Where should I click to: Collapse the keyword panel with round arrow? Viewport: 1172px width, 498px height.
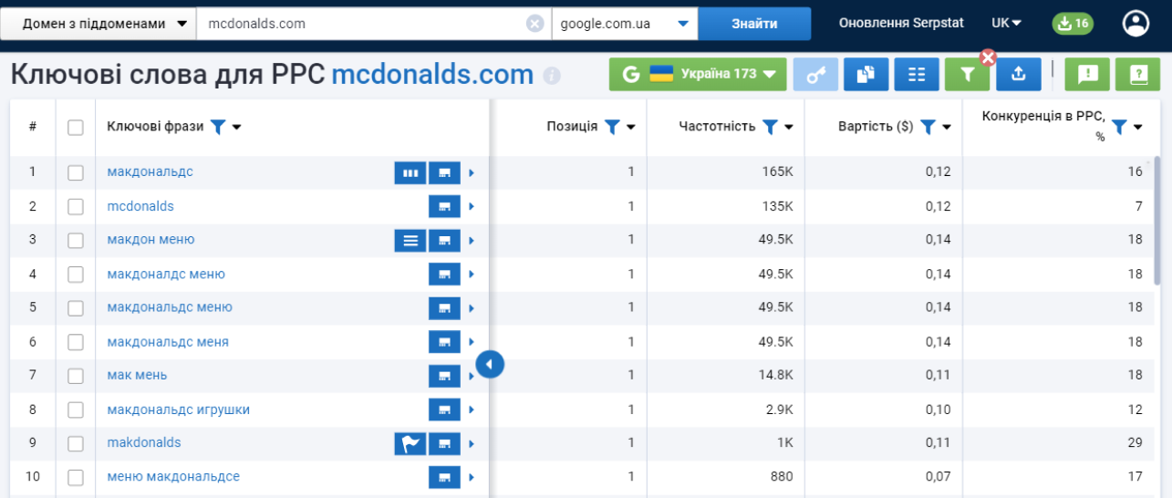[490, 365]
